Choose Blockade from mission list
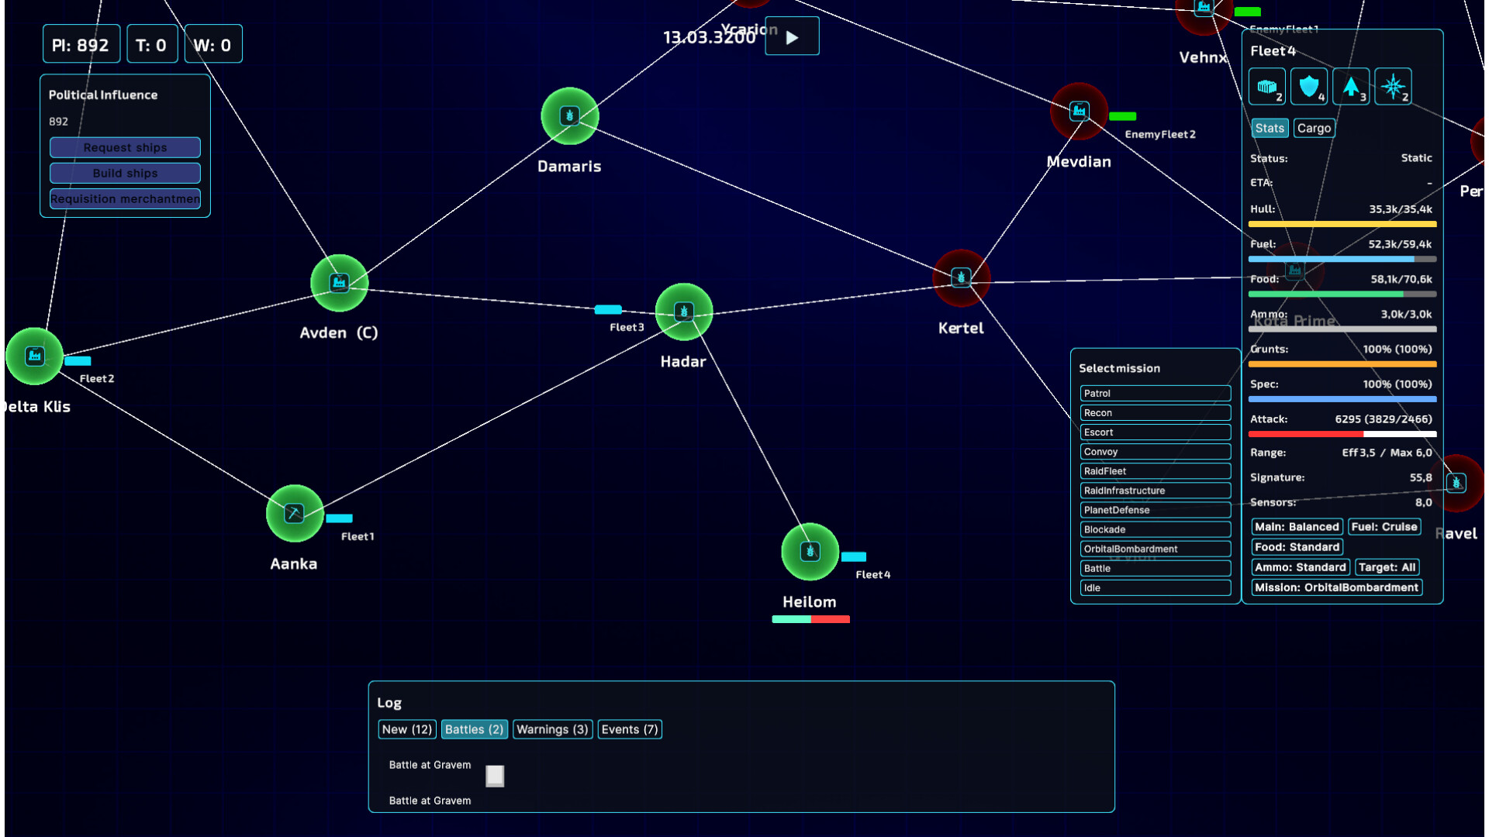1489x837 pixels. 1155,529
